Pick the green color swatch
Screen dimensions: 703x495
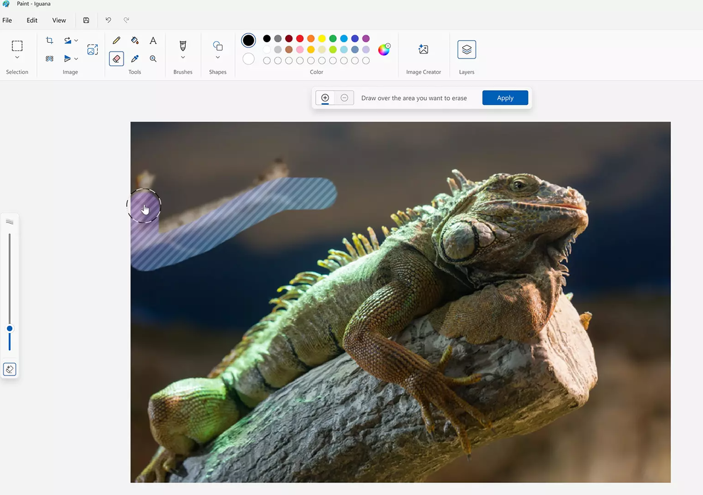coord(333,39)
